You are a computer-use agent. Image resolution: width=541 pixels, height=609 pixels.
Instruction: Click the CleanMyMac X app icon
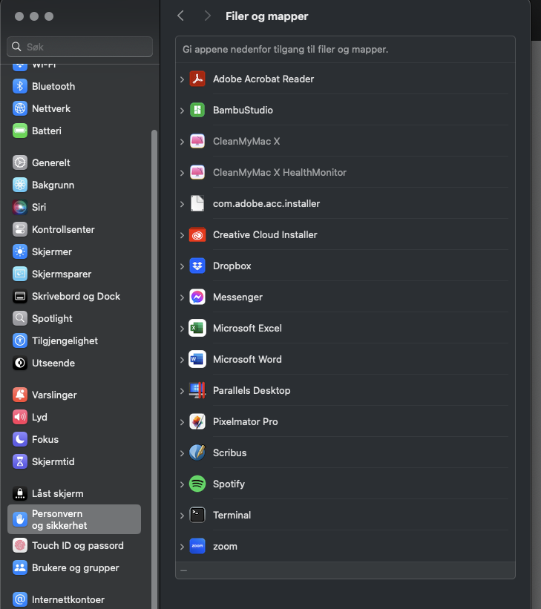197,141
